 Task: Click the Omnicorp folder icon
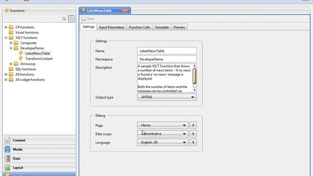coord(16,64)
